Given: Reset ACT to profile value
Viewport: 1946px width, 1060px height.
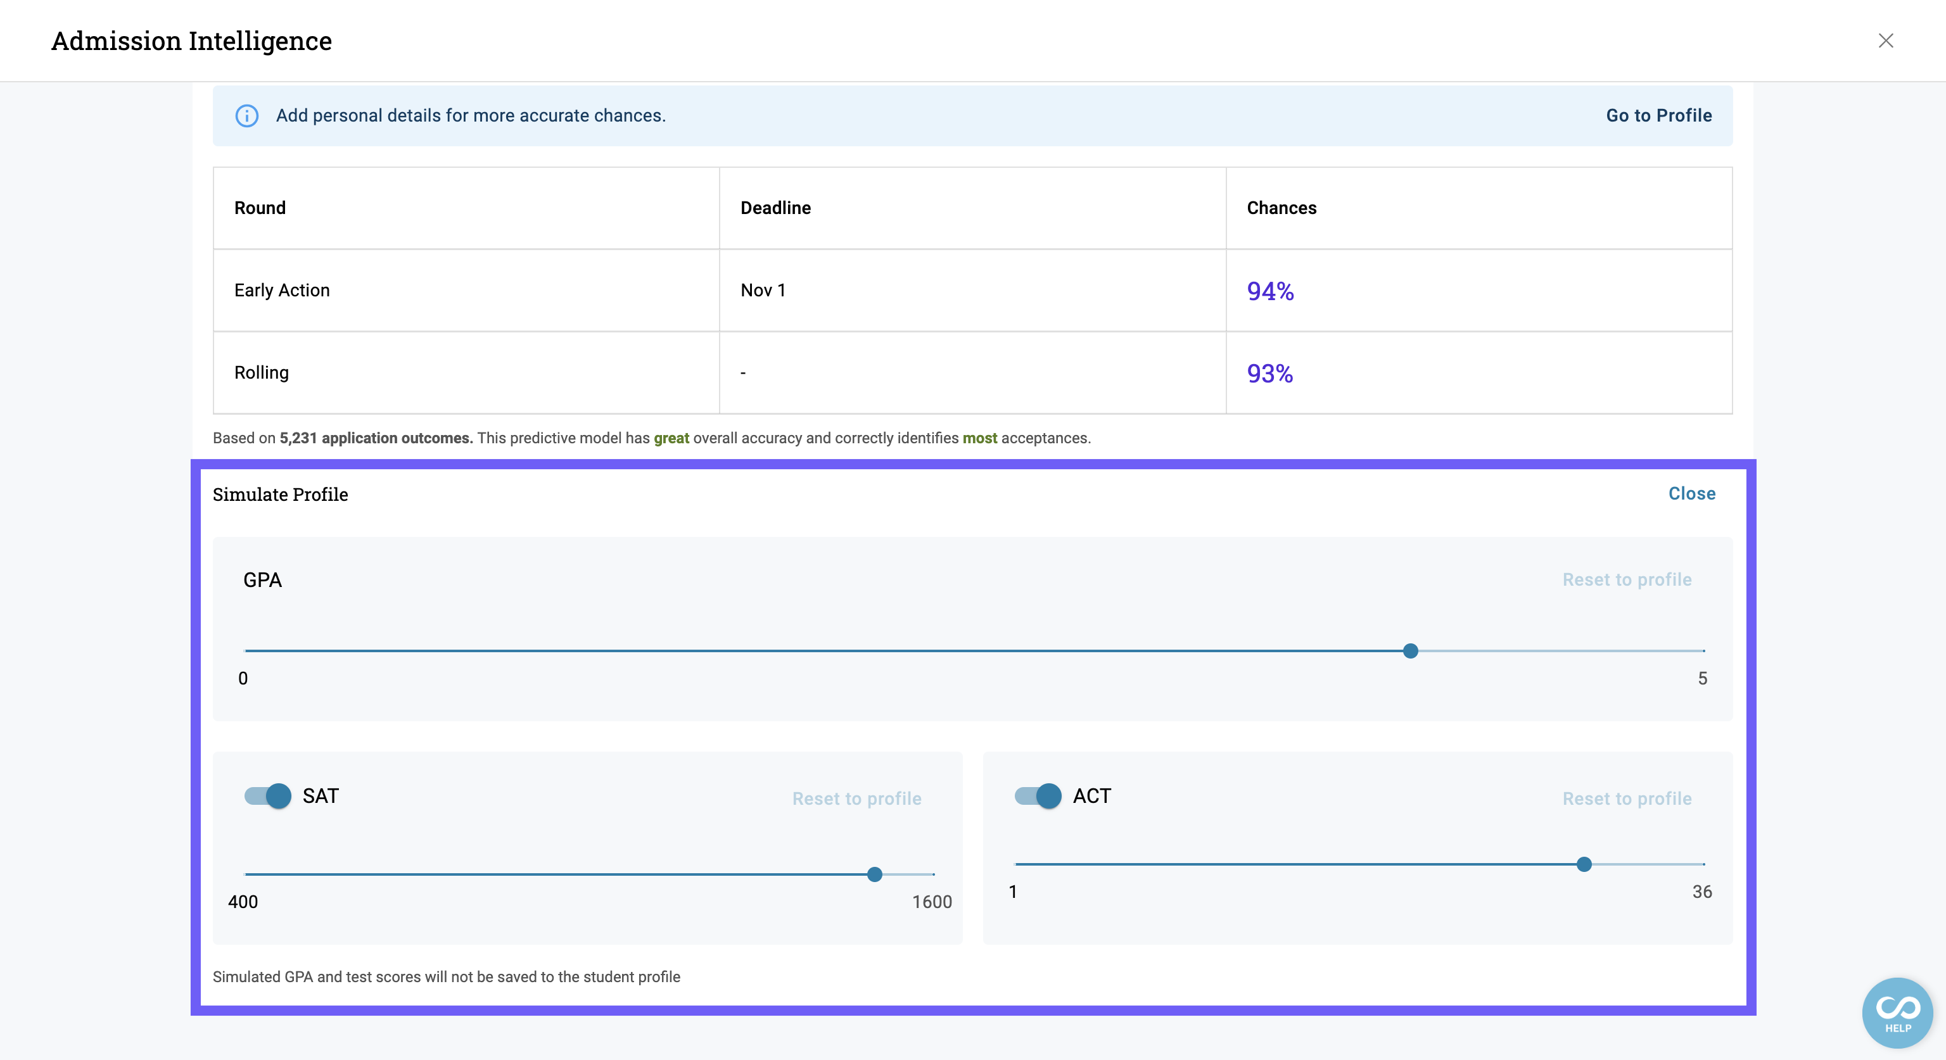Looking at the screenshot, I should [x=1627, y=798].
